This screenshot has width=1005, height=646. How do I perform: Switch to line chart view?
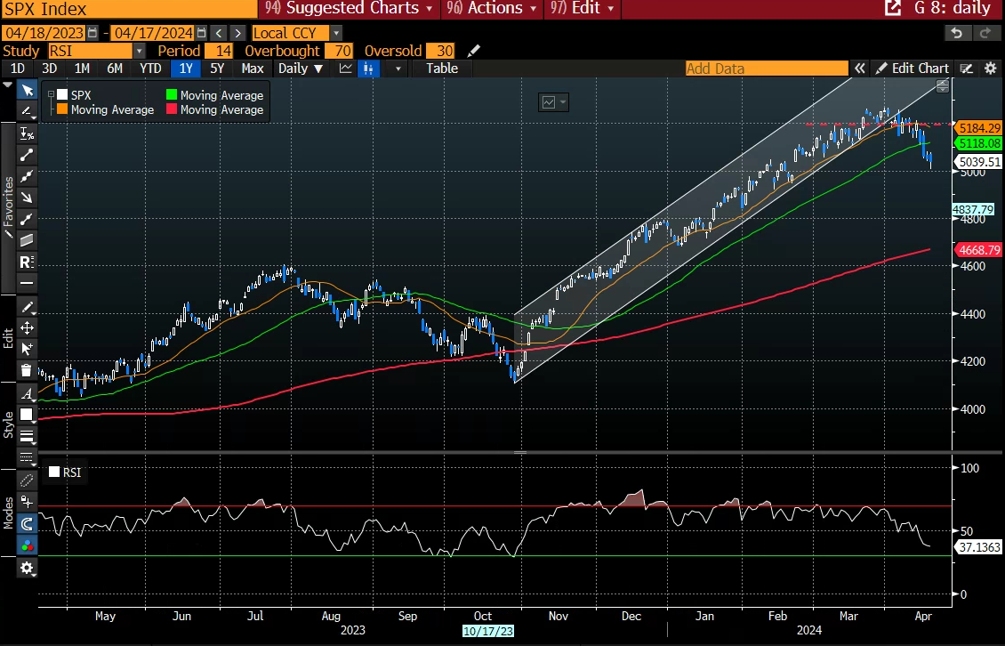[345, 68]
